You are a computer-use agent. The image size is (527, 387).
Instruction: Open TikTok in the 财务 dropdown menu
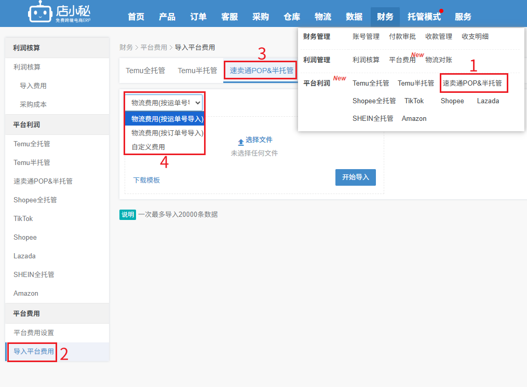pos(414,101)
